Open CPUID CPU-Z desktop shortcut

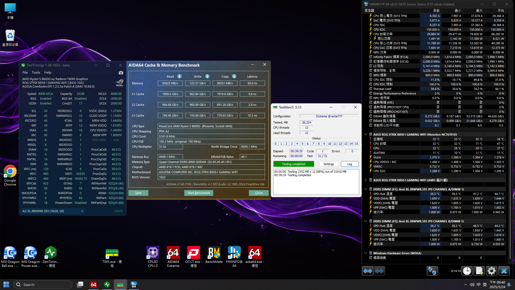tap(153, 257)
